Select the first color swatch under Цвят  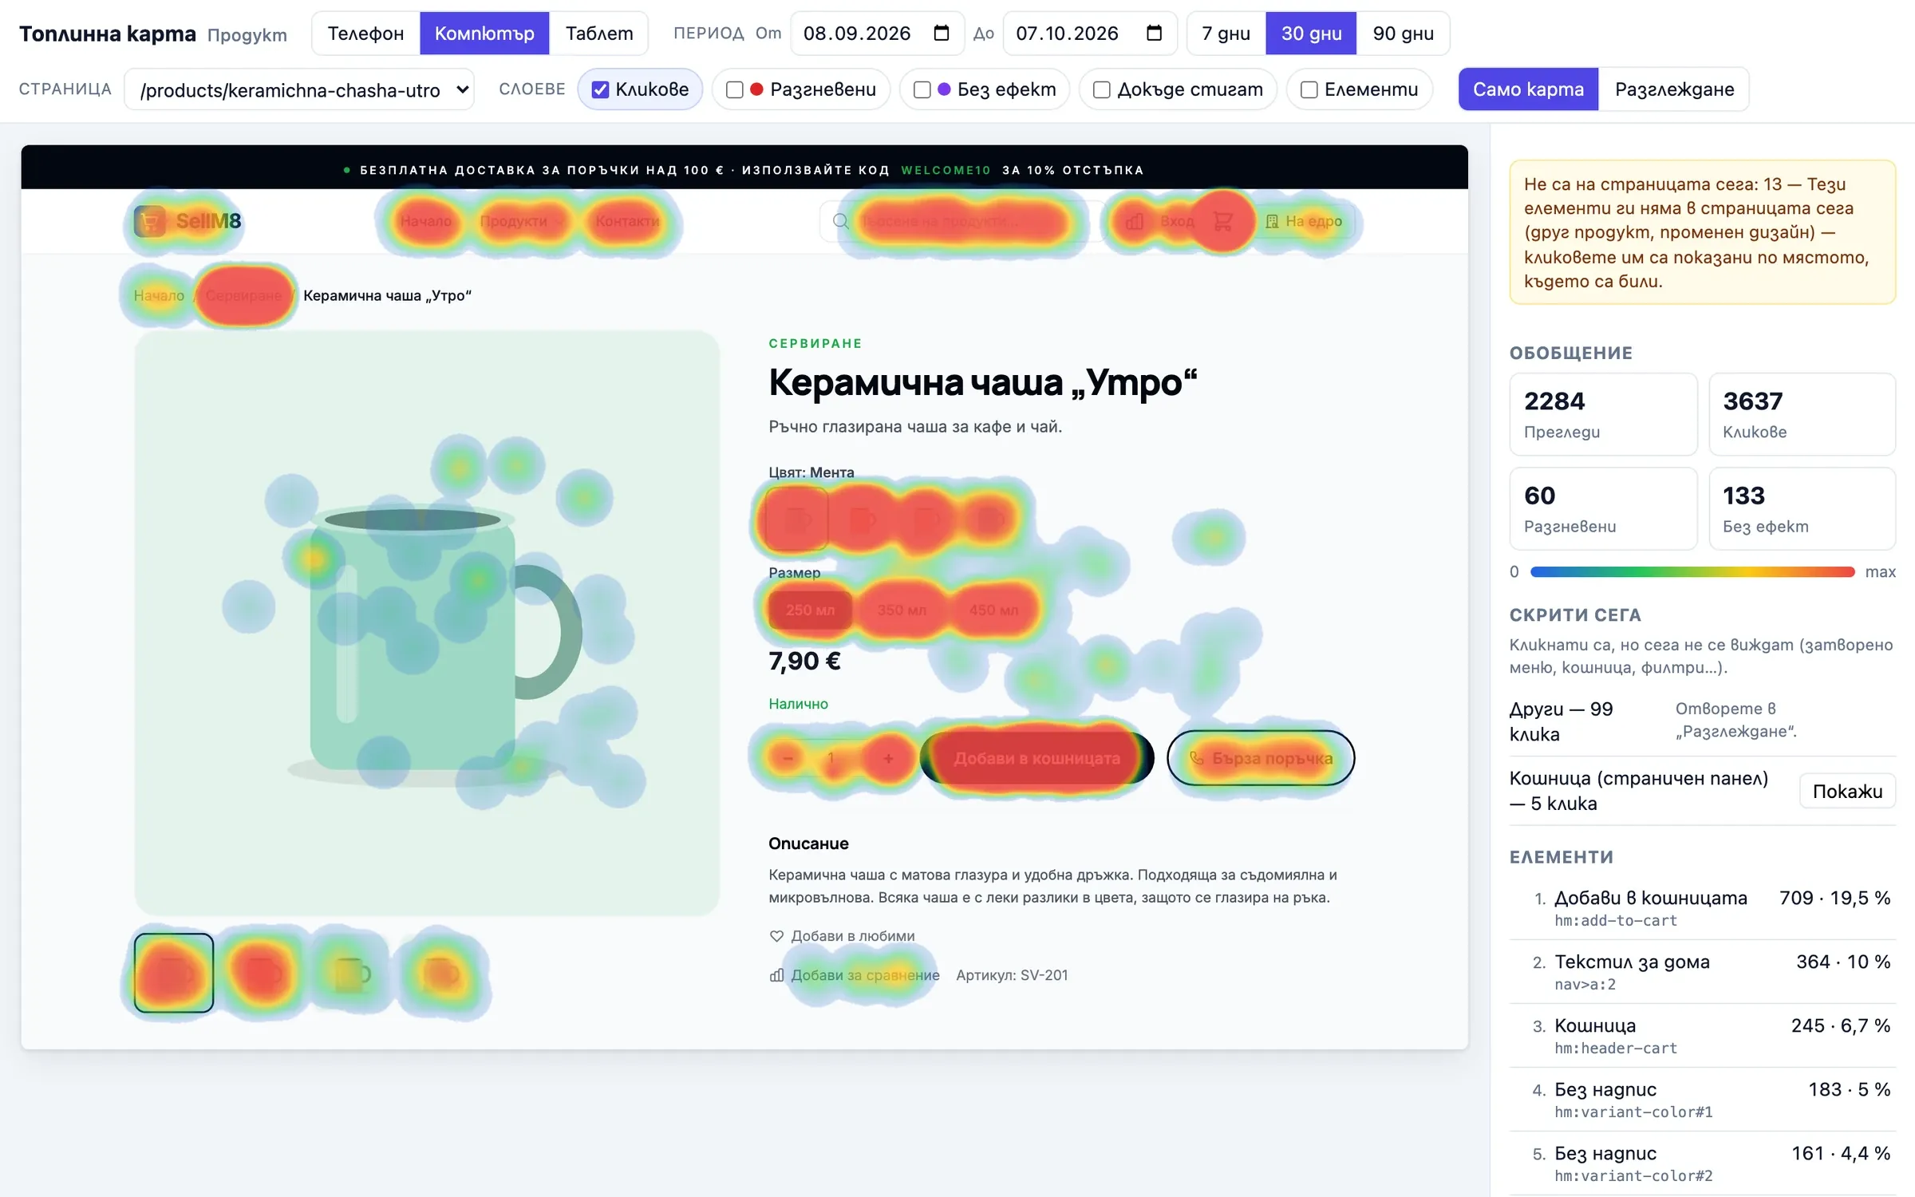click(796, 520)
